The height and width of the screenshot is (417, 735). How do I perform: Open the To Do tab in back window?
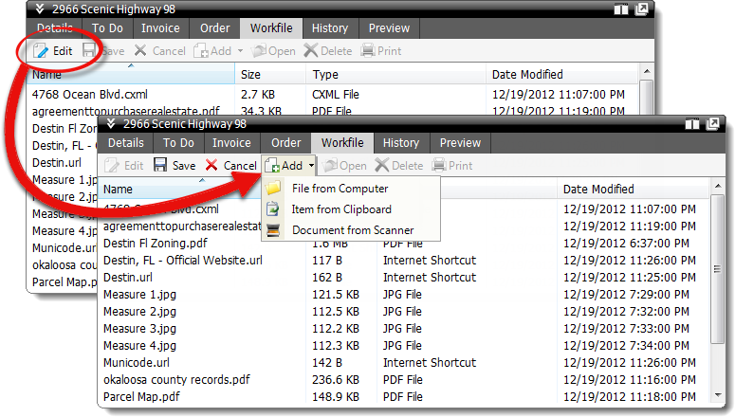(107, 28)
